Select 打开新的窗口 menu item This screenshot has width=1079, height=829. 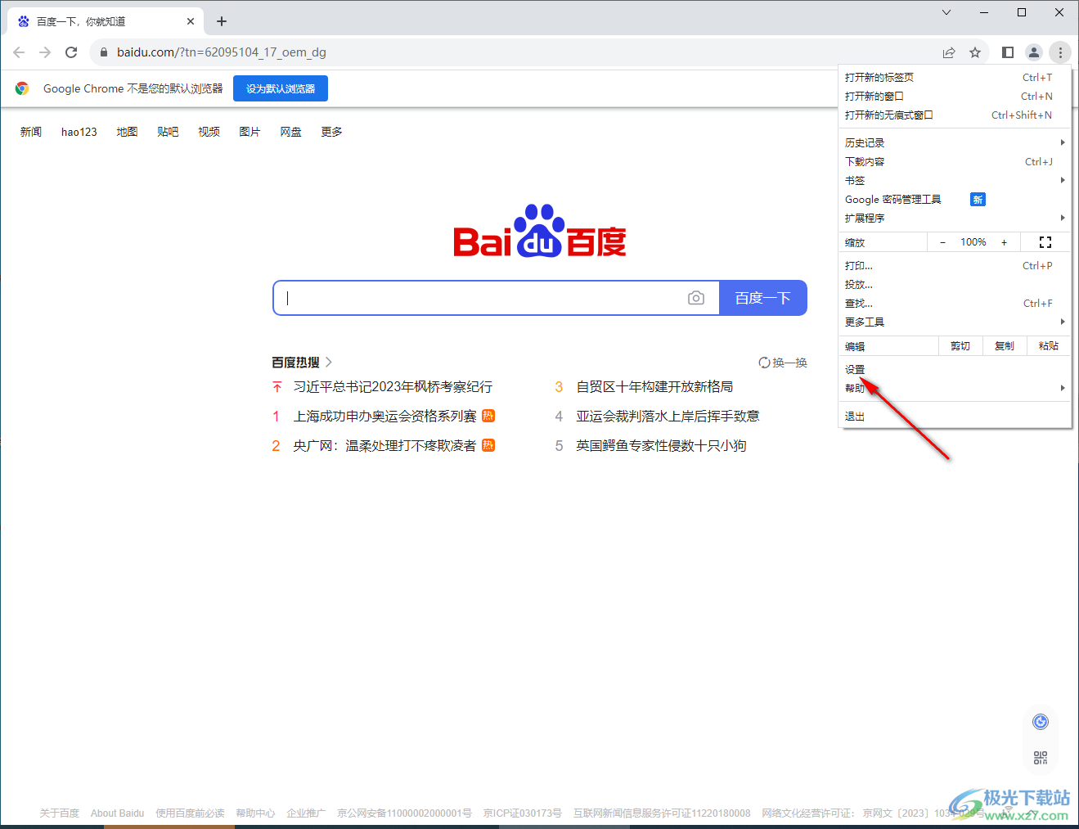point(955,96)
